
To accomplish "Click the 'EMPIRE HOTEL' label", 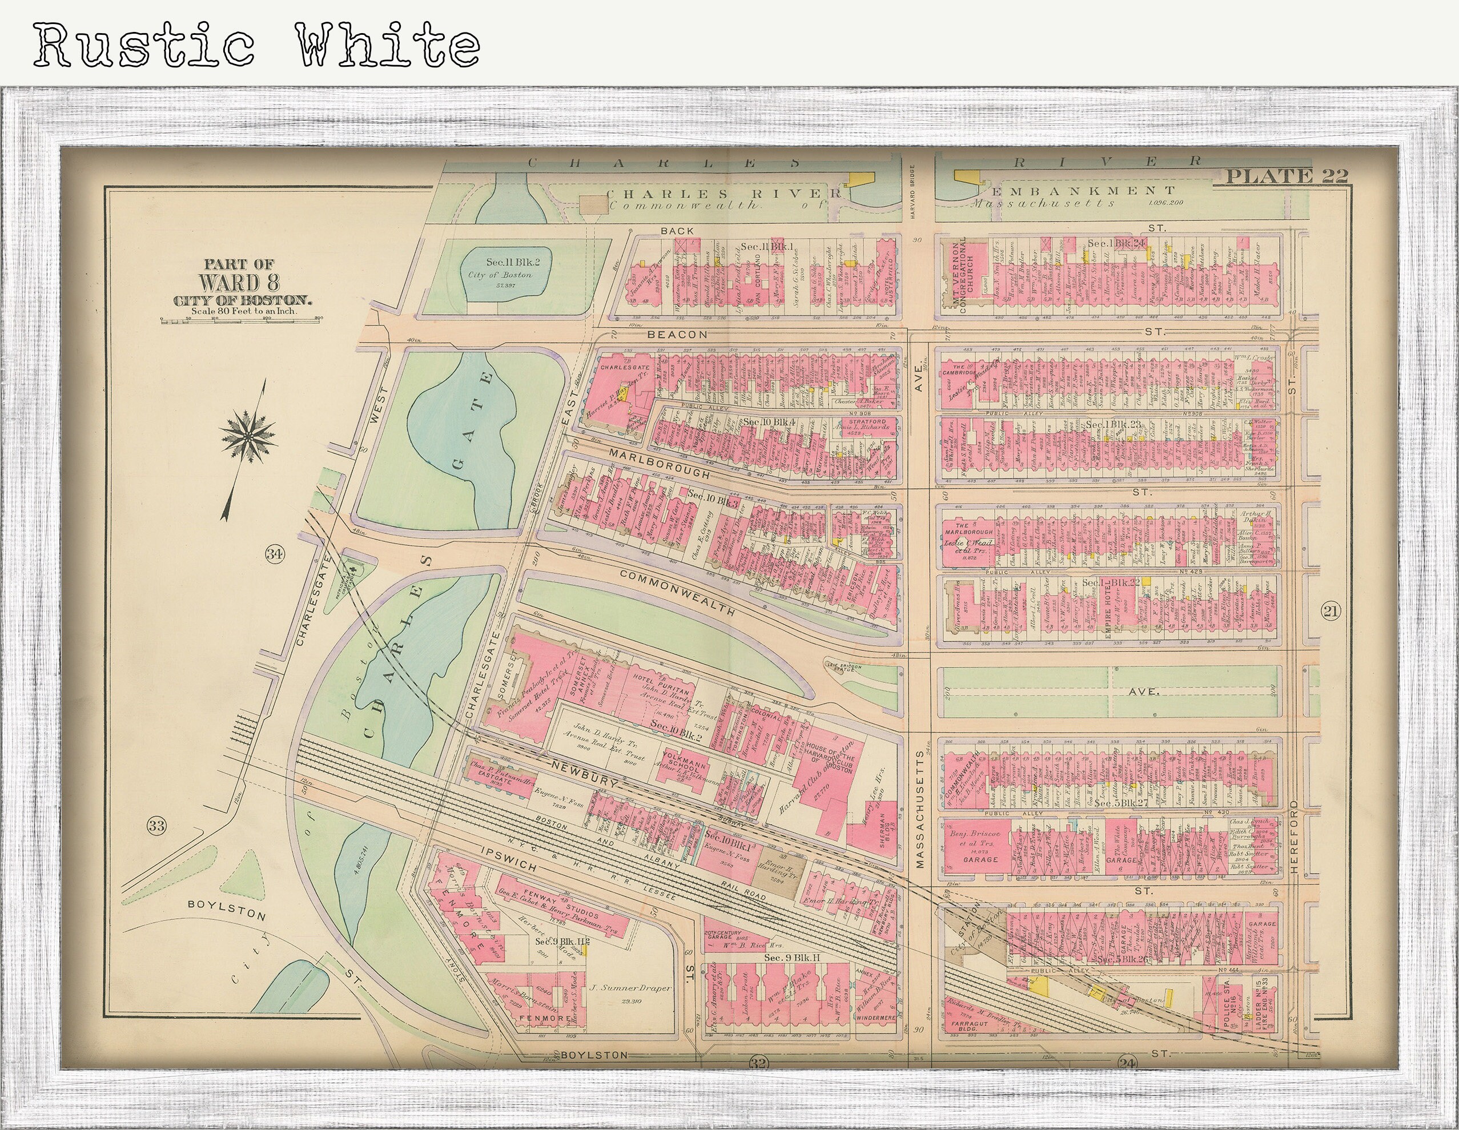I will (1110, 610).
